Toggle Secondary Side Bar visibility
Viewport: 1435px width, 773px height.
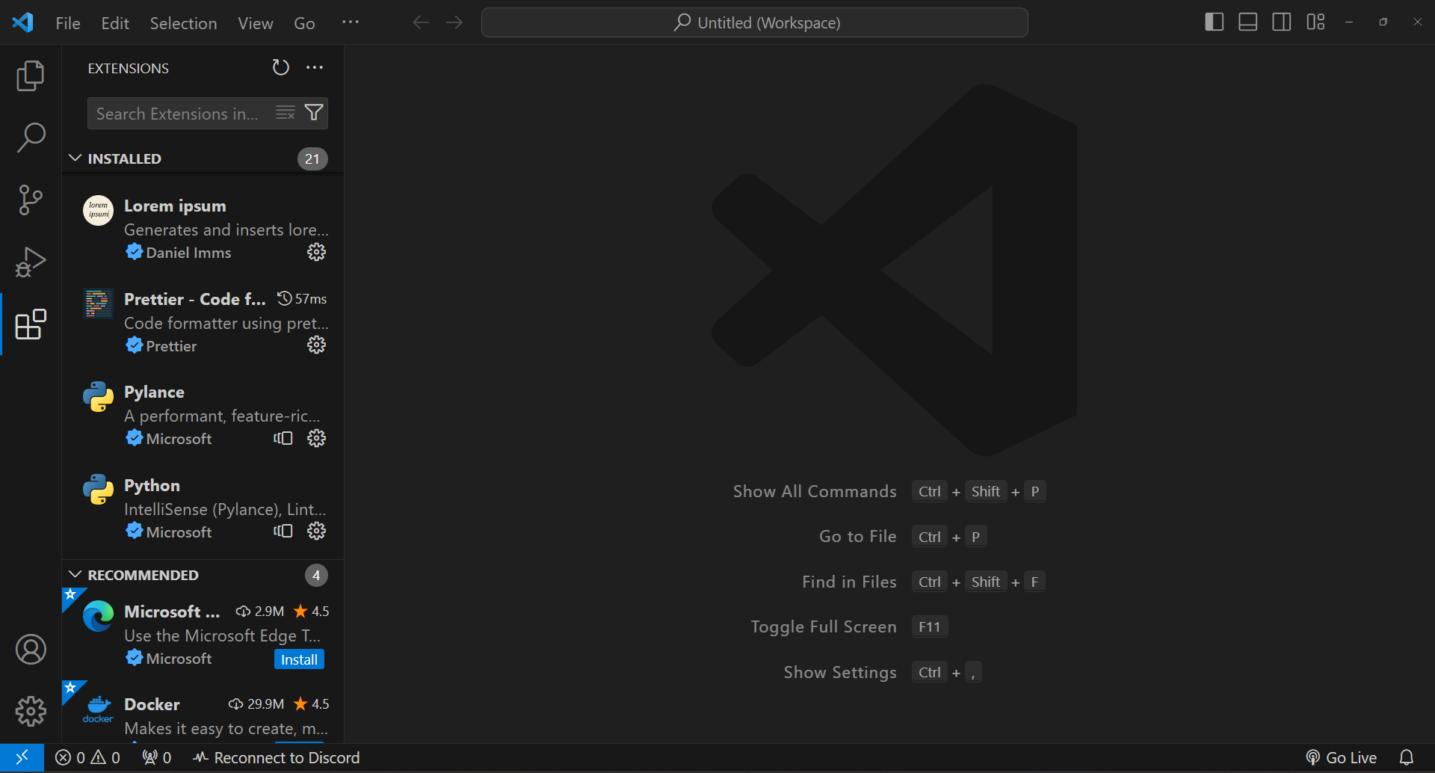(x=1281, y=22)
